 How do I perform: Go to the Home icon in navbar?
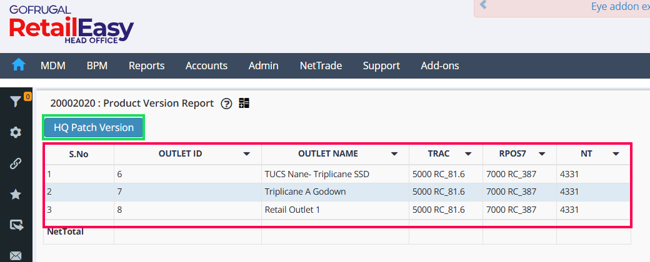pyautogui.click(x=19, y=65)
